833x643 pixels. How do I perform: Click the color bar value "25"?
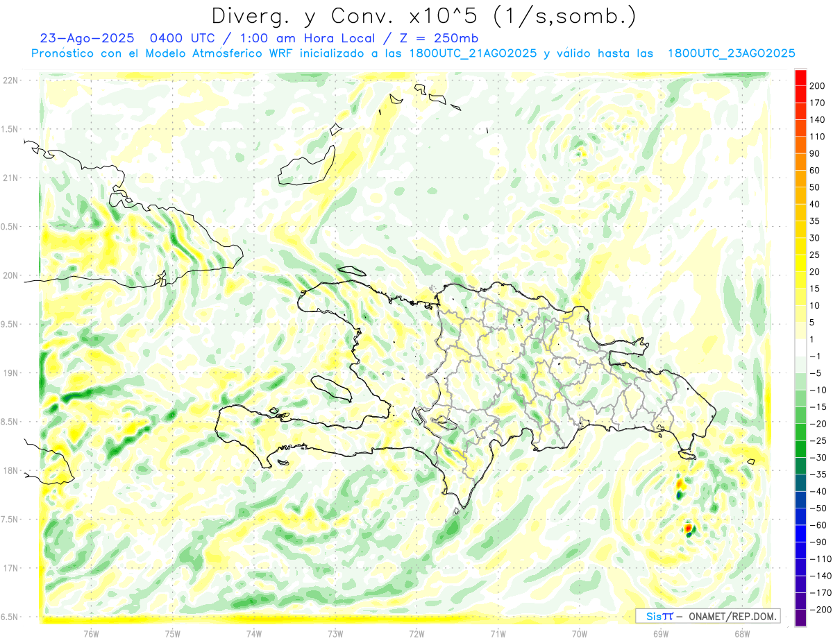(815, 255)
